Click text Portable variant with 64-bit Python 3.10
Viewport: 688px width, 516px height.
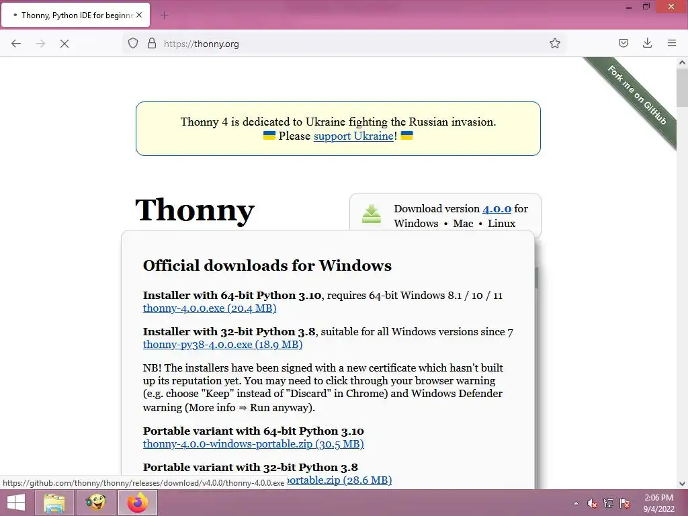coord(253,431)
